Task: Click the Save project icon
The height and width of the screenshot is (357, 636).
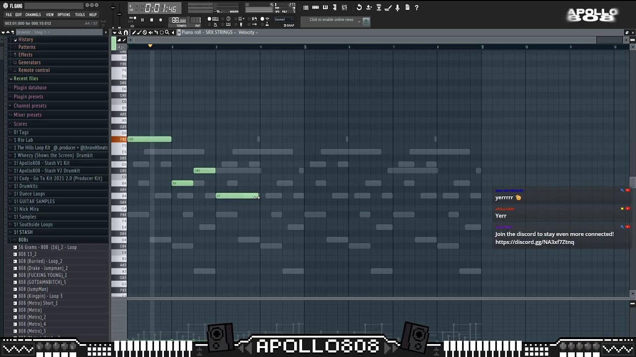Action: pyautogui.click(x=369, y=7)
